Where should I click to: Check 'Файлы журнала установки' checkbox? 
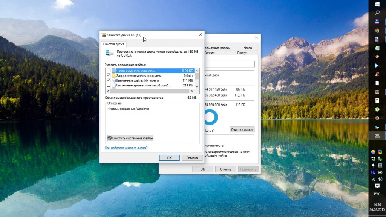click(109, 71)
